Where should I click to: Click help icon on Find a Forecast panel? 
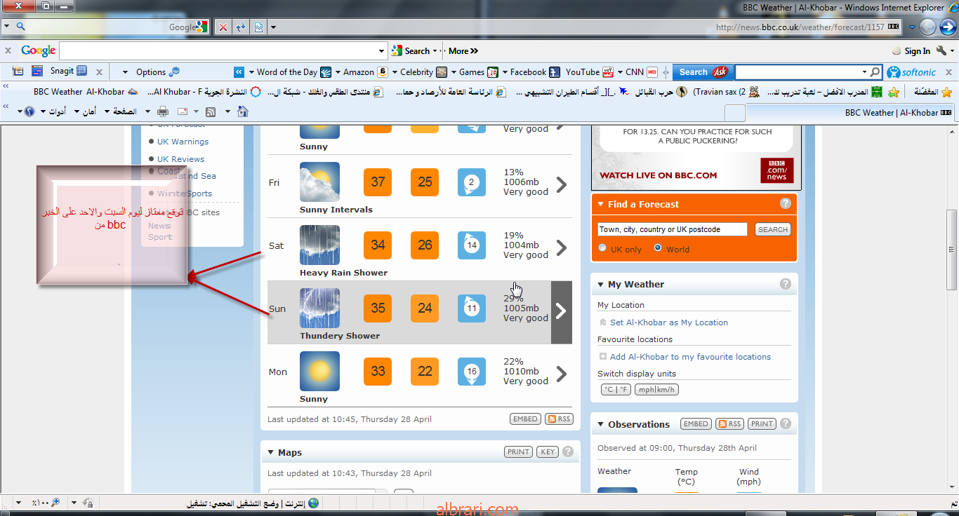(786, 204)
